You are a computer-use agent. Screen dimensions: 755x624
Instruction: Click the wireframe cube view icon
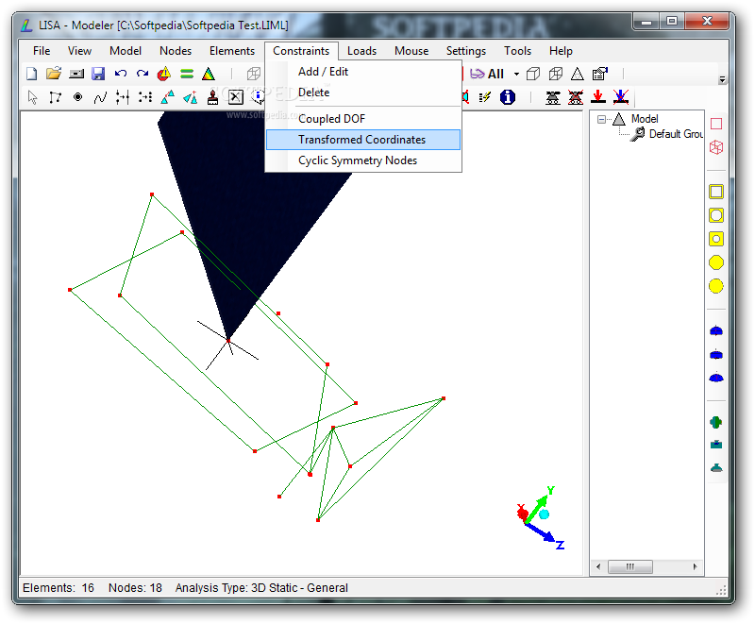[x=555, y=74]
